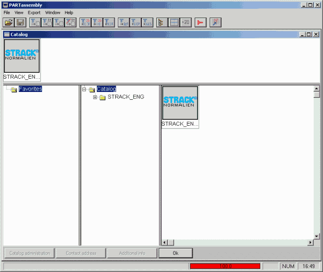Click the IGES export toolbar icon
This screenshot has height=272, width=323.
[x=148, y=23]
